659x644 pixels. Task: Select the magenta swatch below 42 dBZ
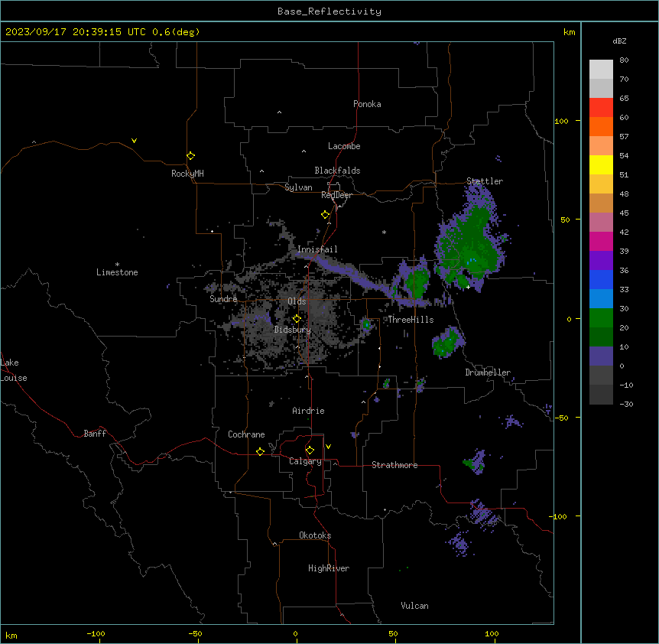(601, 241)
